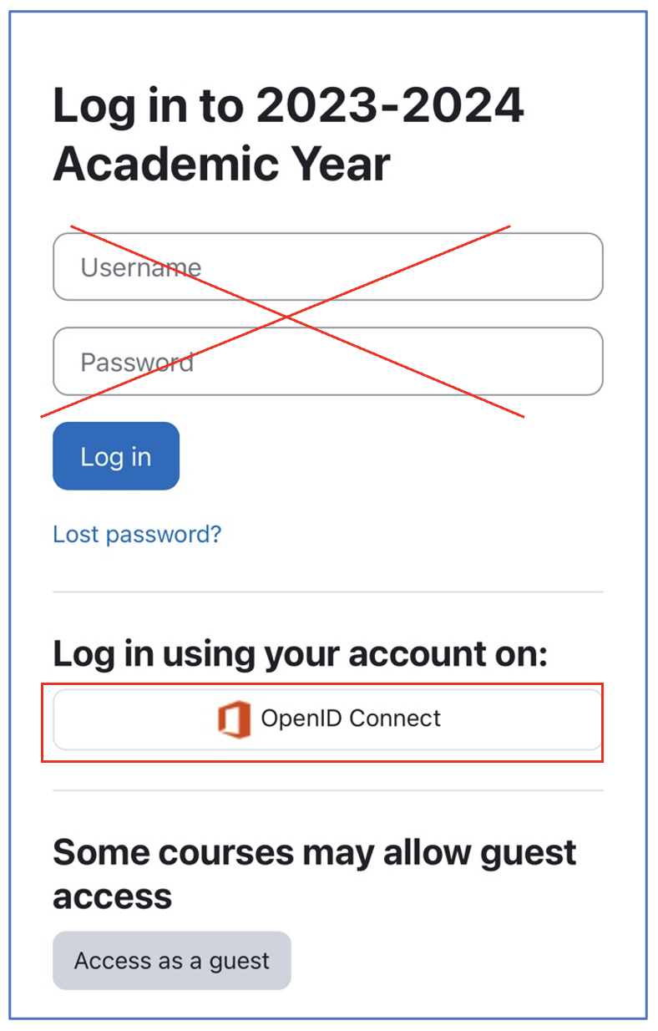Screen dimensions: 658x1031
Task: Choose guest entry under the guest access heading
Action: click(171, 960)
